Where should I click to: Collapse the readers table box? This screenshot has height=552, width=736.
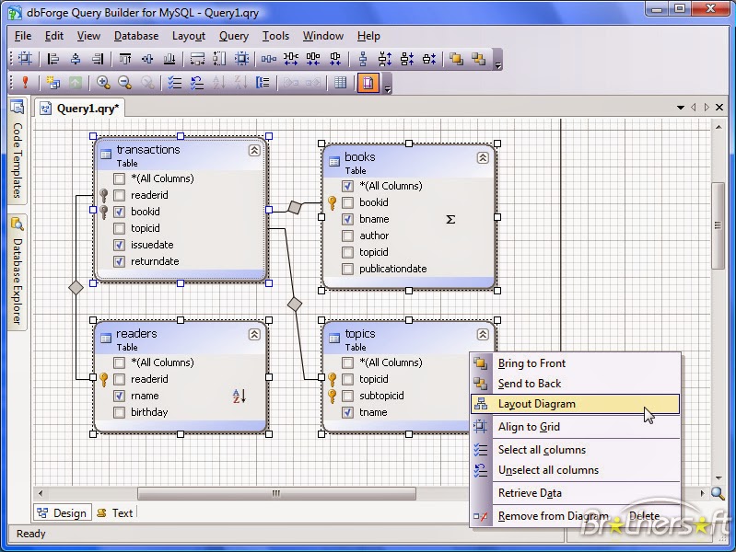[x=254, y=334]
